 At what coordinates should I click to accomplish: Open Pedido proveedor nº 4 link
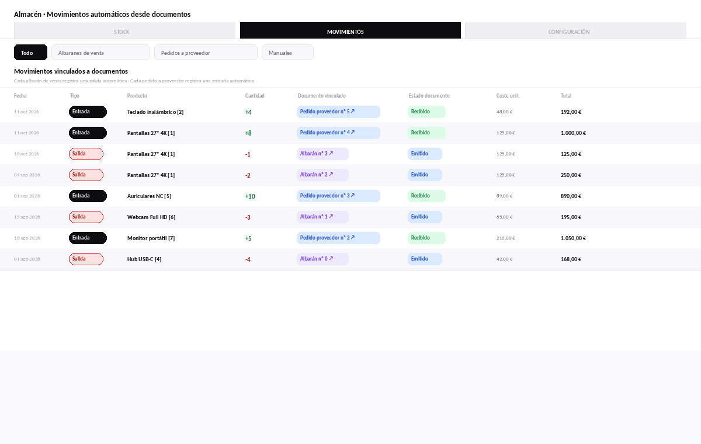coord(338,133)
